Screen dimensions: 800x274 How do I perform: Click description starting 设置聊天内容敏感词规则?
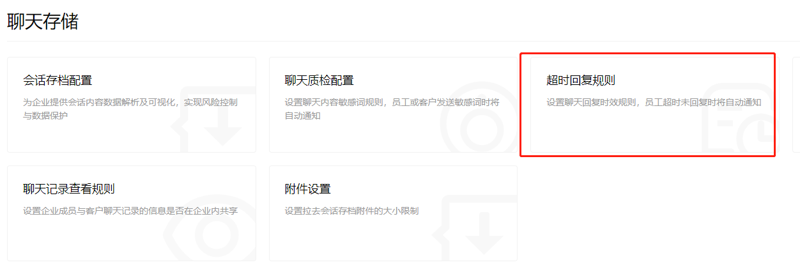pyautogui.click(x=392, y=109)
